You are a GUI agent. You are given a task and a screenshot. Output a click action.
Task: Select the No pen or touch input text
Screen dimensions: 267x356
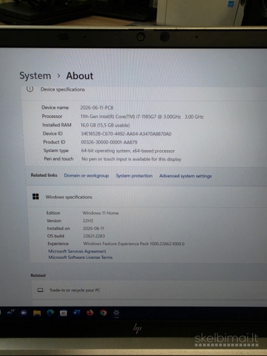132,159
